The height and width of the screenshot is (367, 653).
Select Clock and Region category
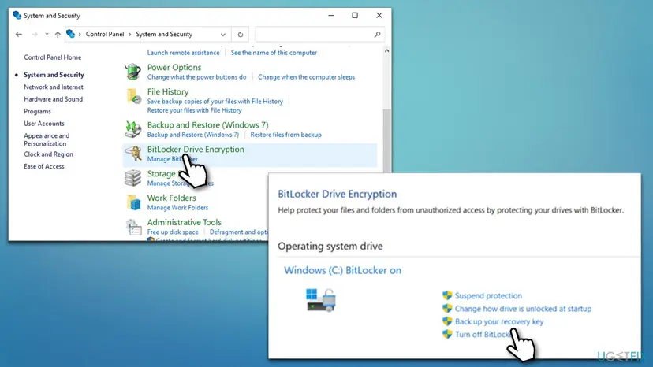click(x=48, y=154)
